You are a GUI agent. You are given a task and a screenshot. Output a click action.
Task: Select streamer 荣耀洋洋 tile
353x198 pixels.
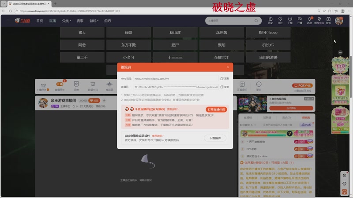pos(222,57)
